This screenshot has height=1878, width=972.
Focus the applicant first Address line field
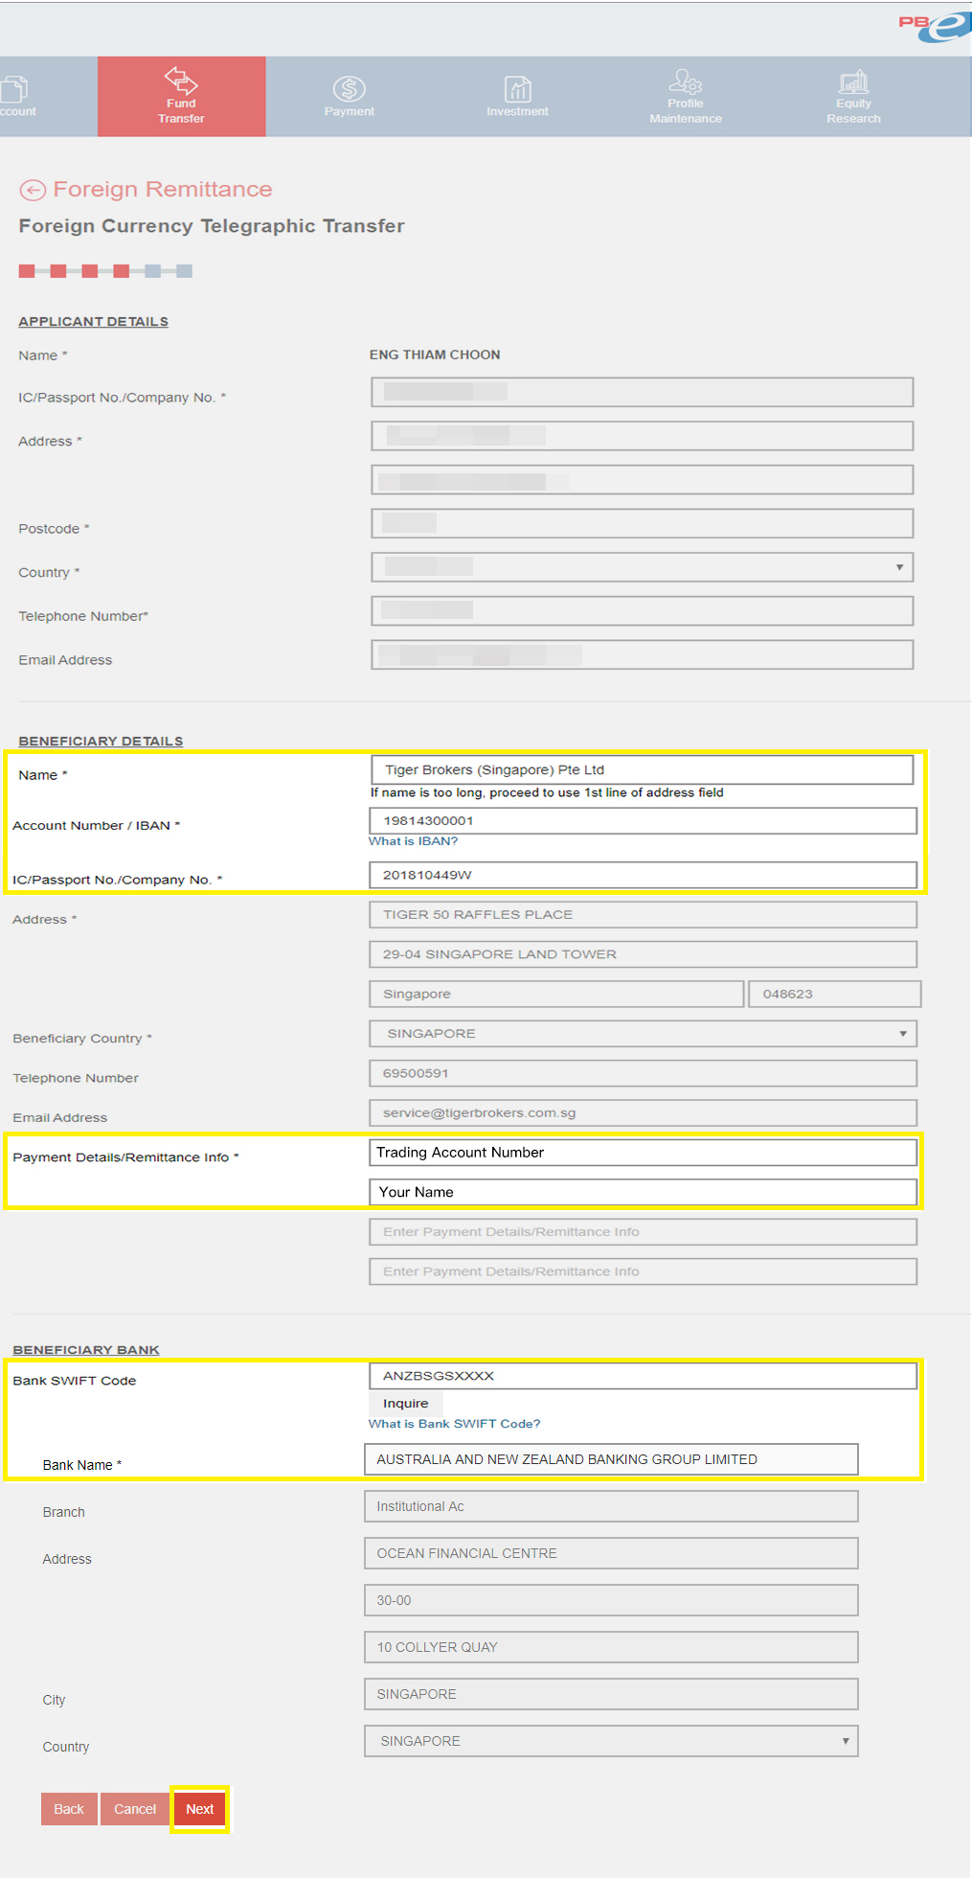pos(643,436)
